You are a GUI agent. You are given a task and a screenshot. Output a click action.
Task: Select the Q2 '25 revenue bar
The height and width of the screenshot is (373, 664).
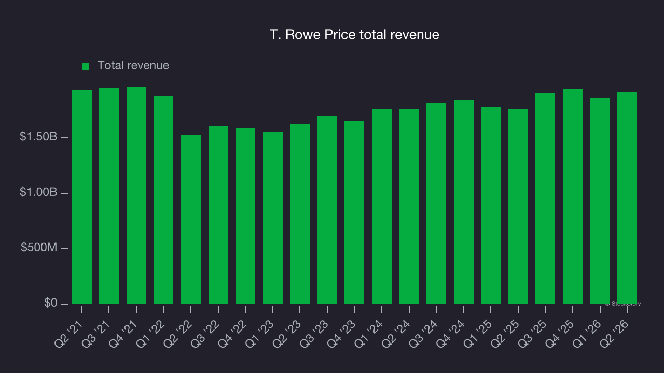(x=518, y=206)
